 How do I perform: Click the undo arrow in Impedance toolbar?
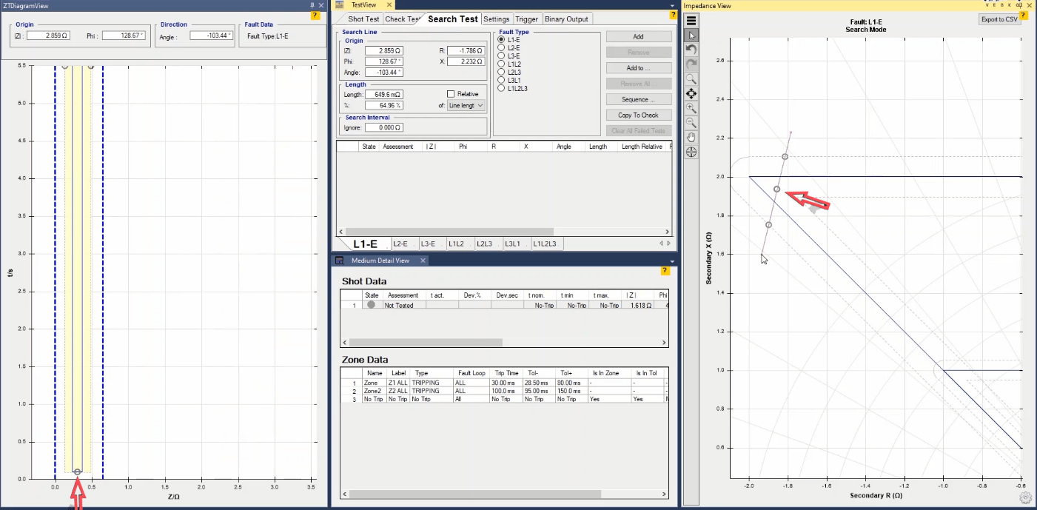click(691, 50)
